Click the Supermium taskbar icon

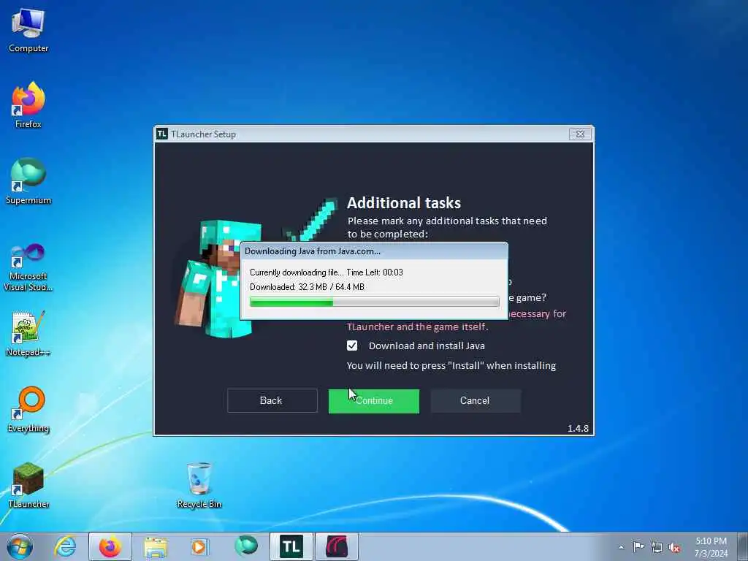coord(245,546)
